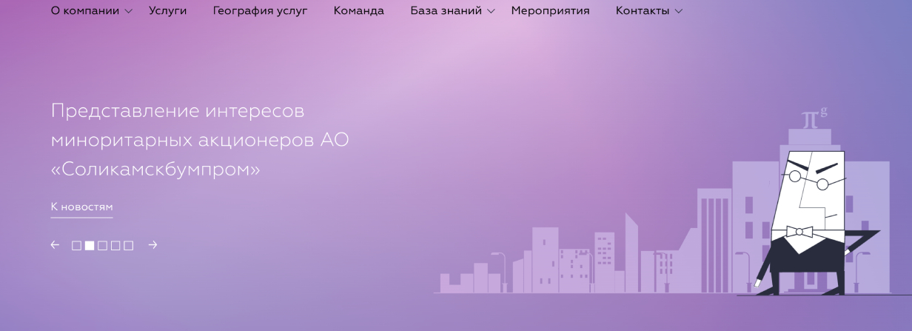Click the «Соликамскбумпром» slide headline
The height and width of the screenshot is (331, 912).
click(200, 140)
